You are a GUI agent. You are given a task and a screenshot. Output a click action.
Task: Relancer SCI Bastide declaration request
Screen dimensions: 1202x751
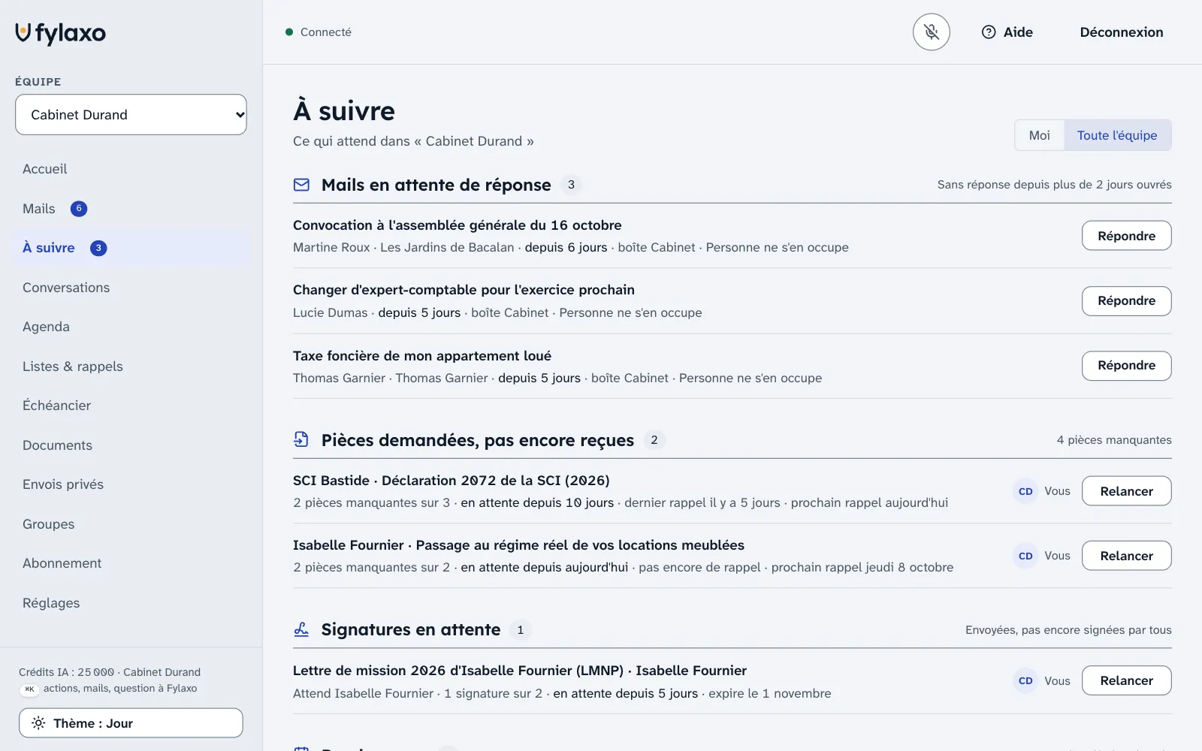(1127, 491)
